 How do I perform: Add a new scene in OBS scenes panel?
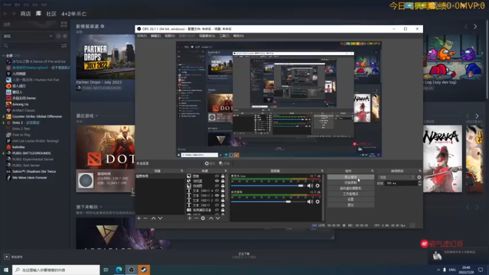139,218
